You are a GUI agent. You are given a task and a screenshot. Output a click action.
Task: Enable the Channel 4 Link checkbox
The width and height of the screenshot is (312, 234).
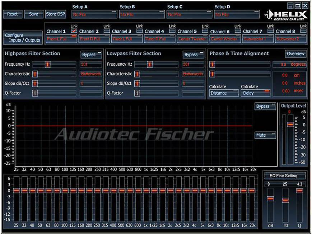pos(172,31)
